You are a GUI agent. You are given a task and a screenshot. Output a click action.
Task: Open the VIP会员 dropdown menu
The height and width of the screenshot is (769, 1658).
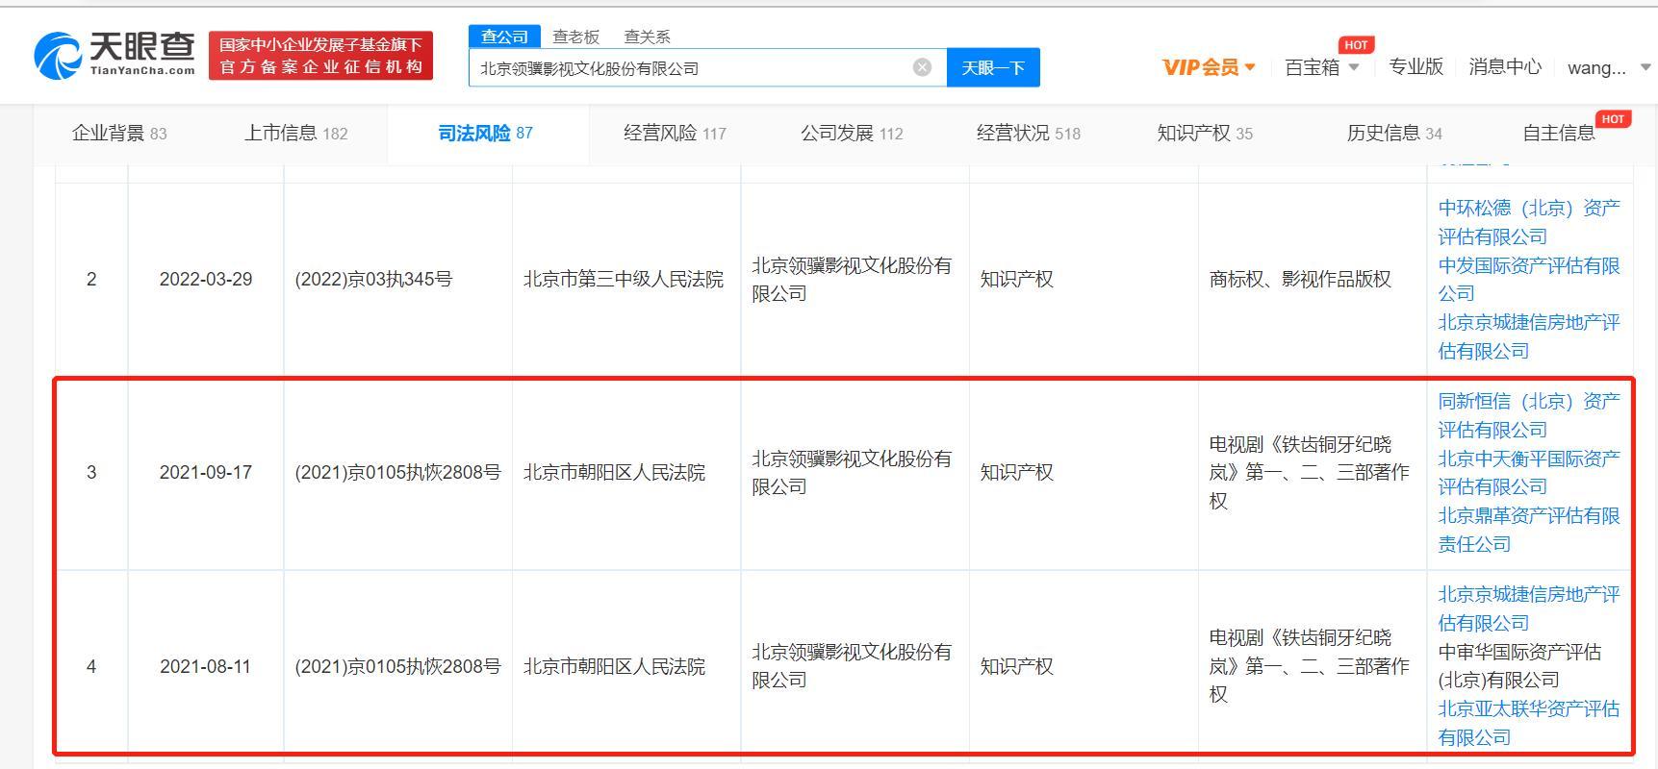(1209, 67)
